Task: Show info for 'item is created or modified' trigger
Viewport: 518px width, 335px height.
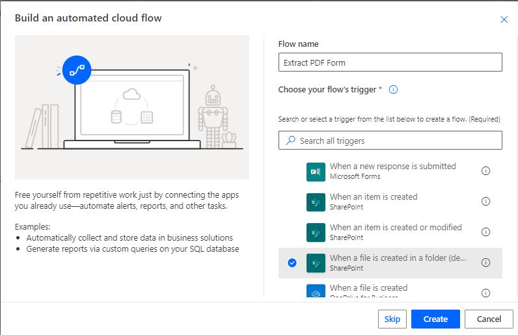Action: (x=485, y=232)
